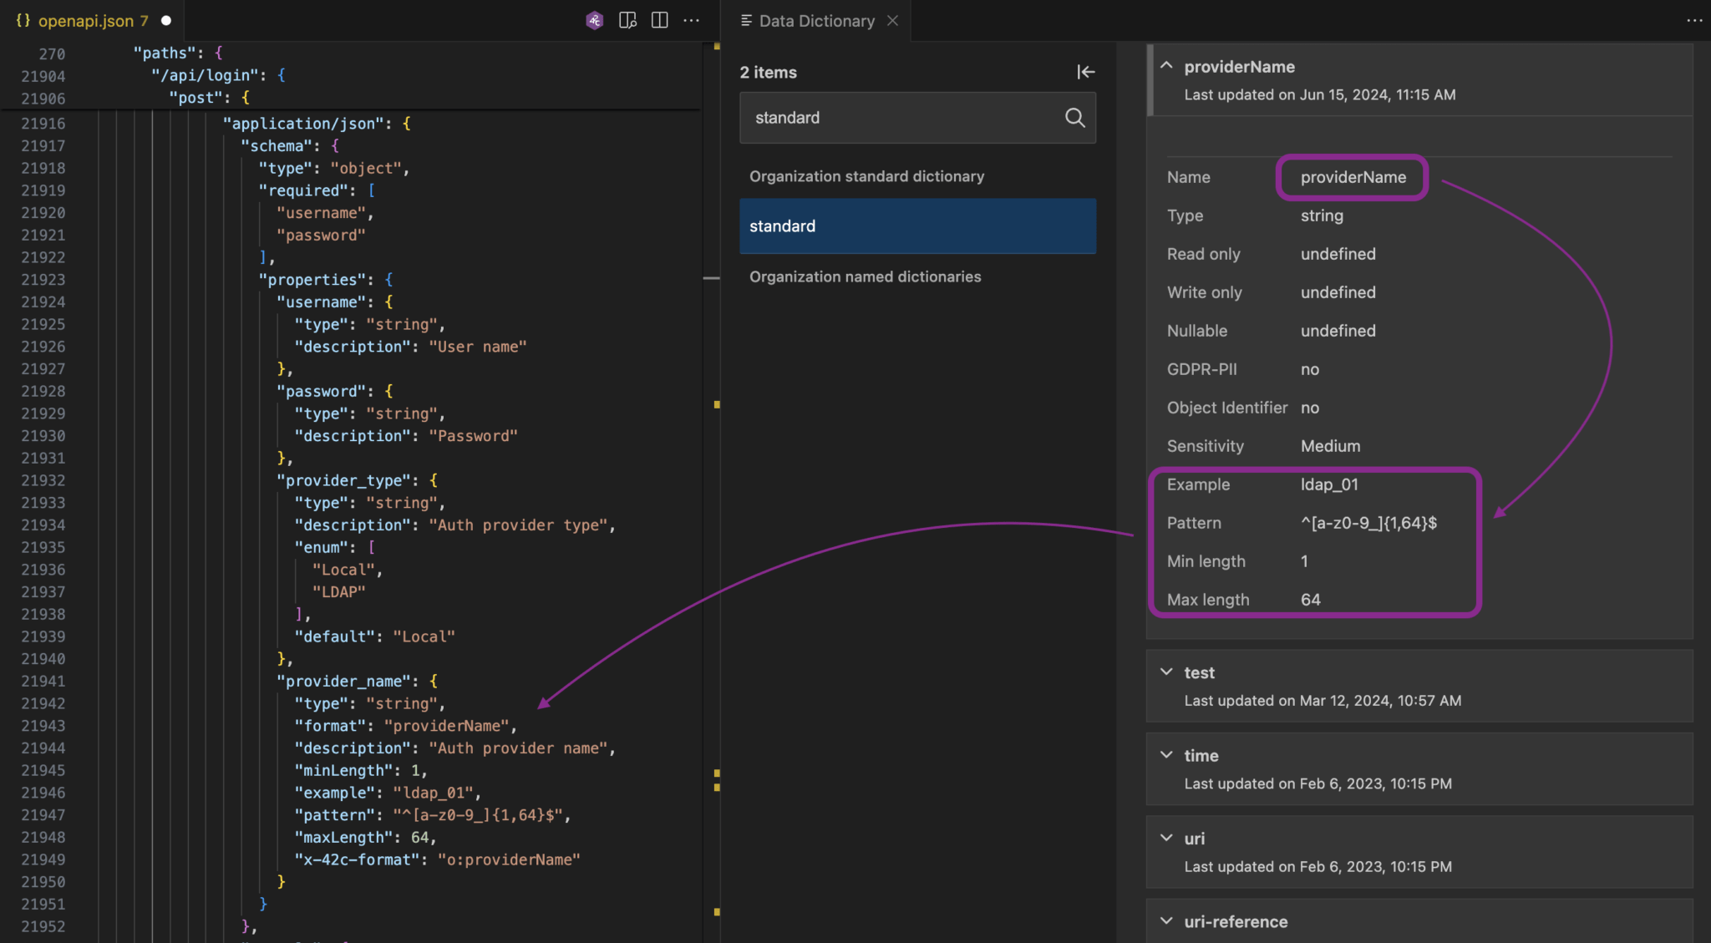Click the search magnifier icon in Data Dictionary panel
Viewport: 1711px width, 943px height.
click(1074, 118)
